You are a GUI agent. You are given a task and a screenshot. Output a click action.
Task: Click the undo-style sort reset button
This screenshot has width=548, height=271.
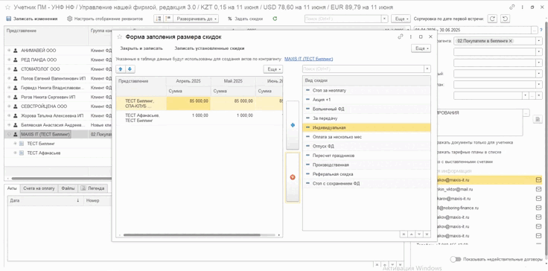(505, 19)
